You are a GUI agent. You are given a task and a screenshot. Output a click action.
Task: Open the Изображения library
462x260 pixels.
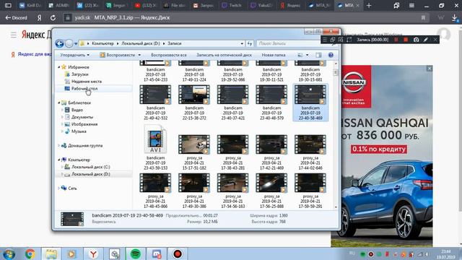coord(84,124)
